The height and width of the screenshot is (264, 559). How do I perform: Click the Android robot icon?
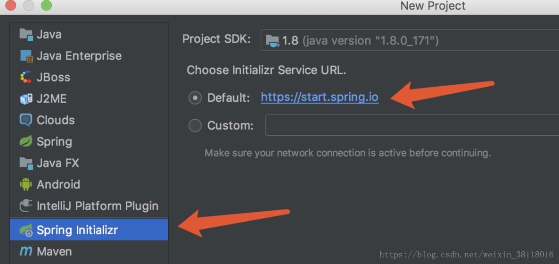point(25,184)
